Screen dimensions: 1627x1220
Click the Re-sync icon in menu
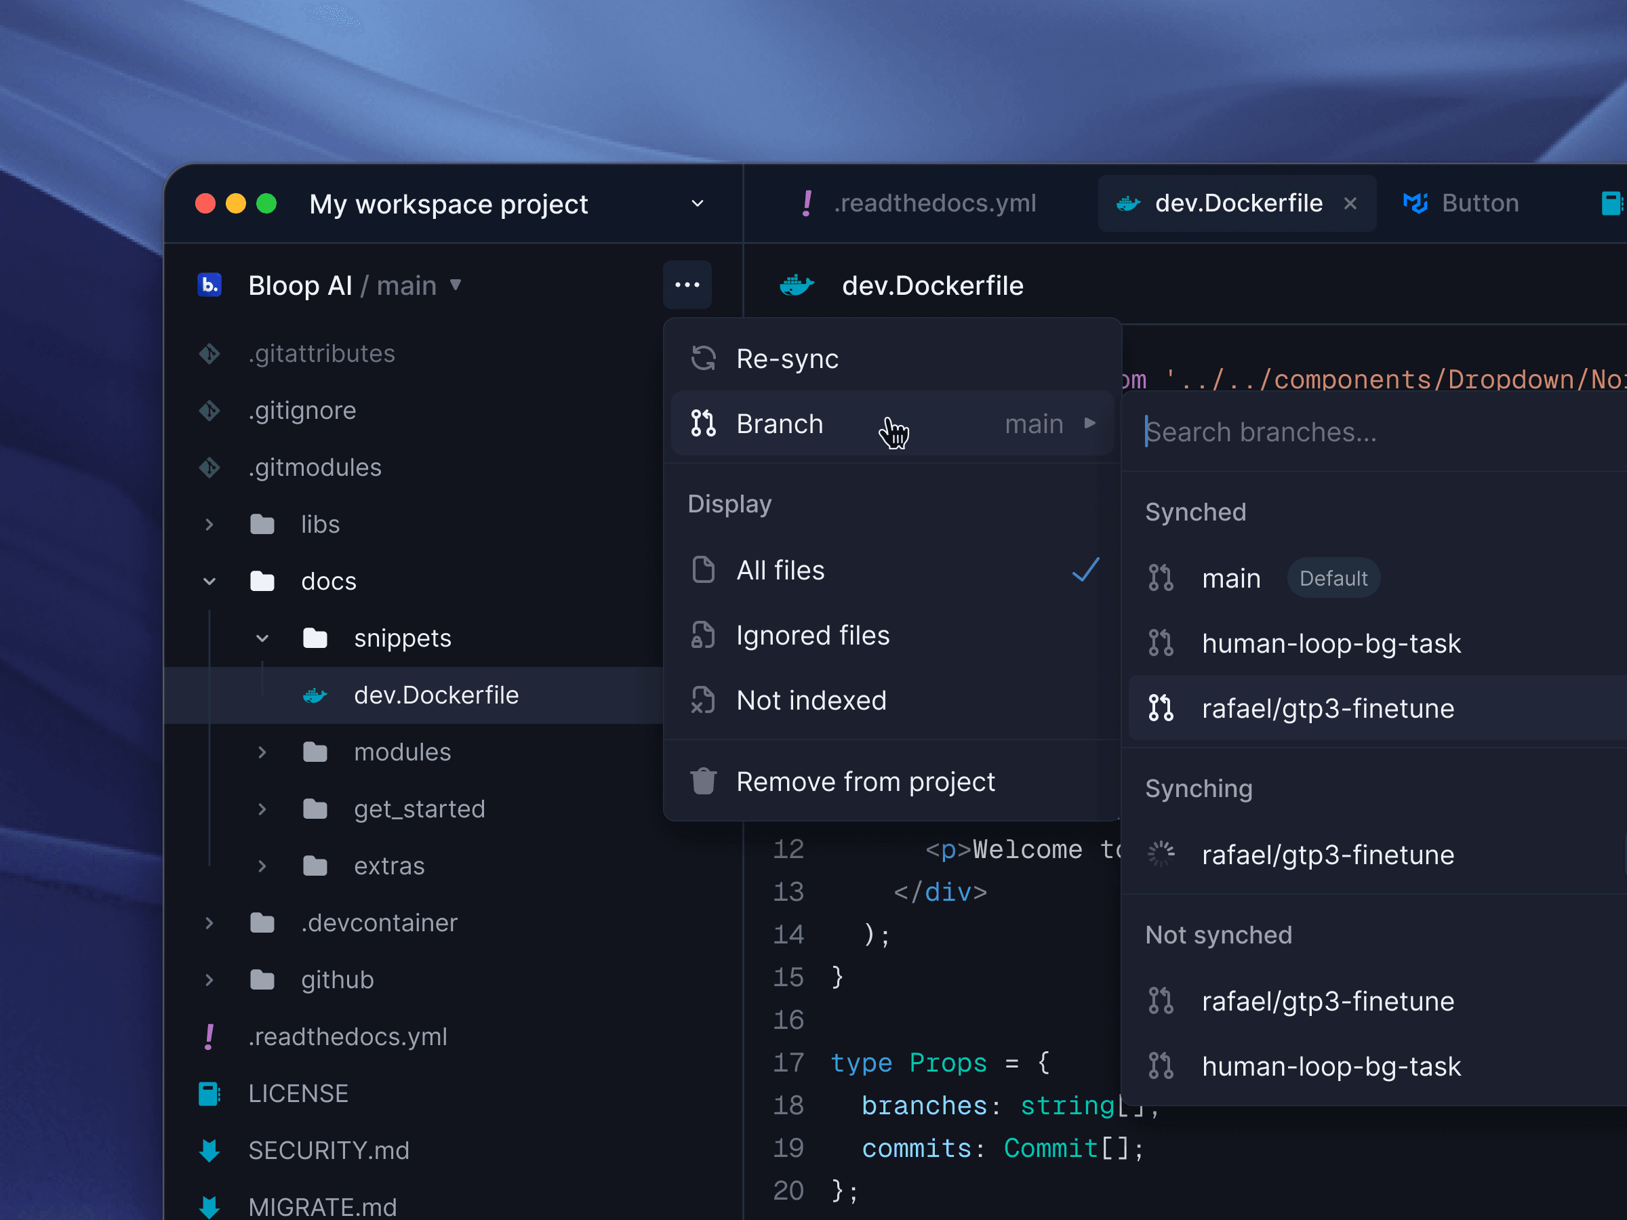(x=703, y=359)
